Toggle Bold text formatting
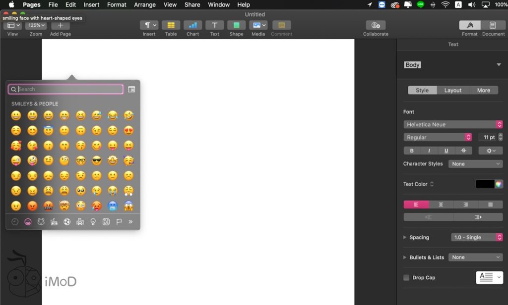The width and height of the screenshot is (508, 305). coord(412,151)
